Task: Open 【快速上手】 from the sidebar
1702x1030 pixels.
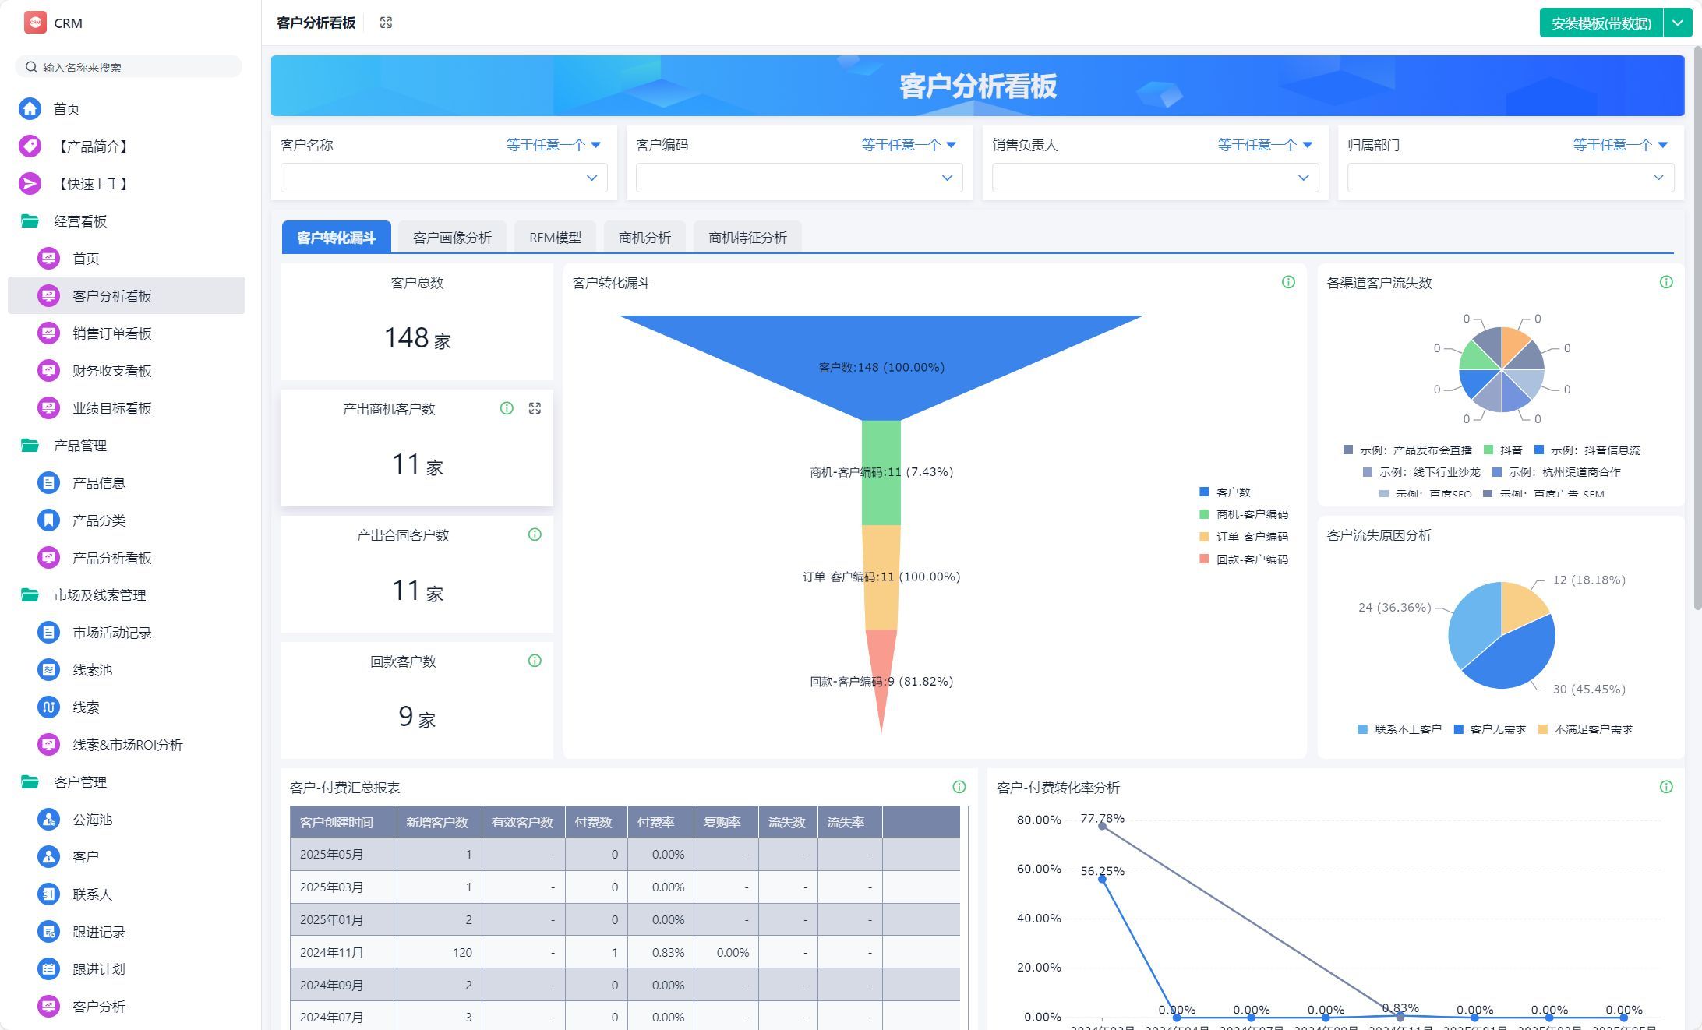Action: pos(94,184)
